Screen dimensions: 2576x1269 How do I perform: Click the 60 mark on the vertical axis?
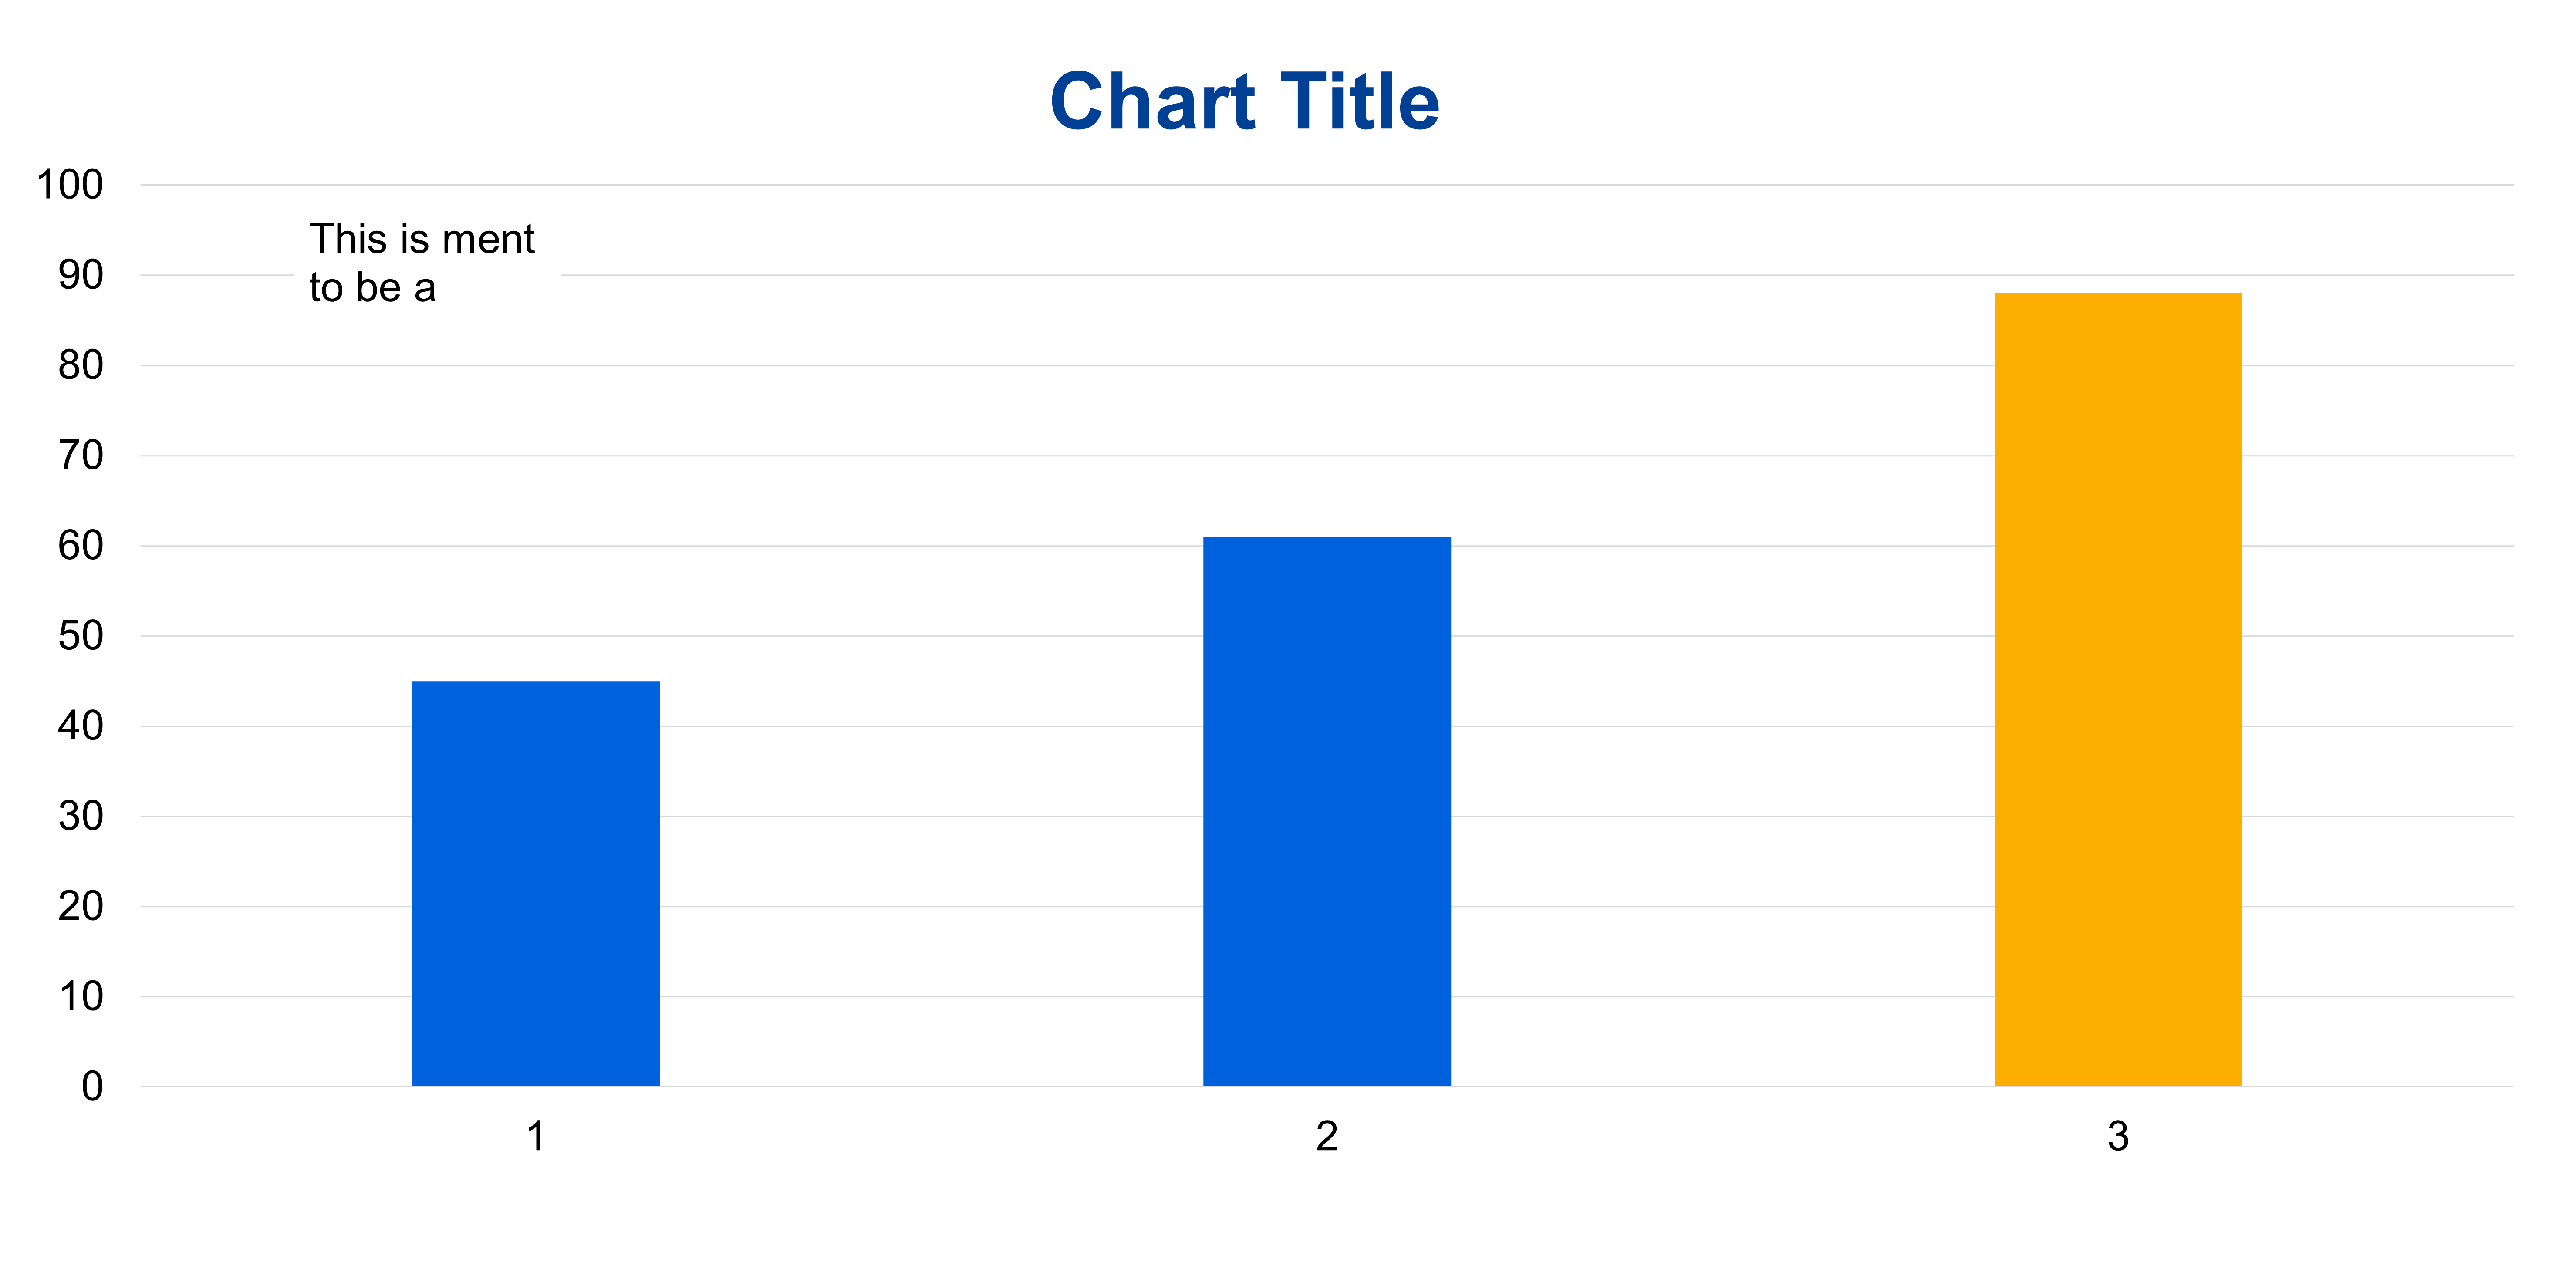pyautogui.click(x=80, y=546)
